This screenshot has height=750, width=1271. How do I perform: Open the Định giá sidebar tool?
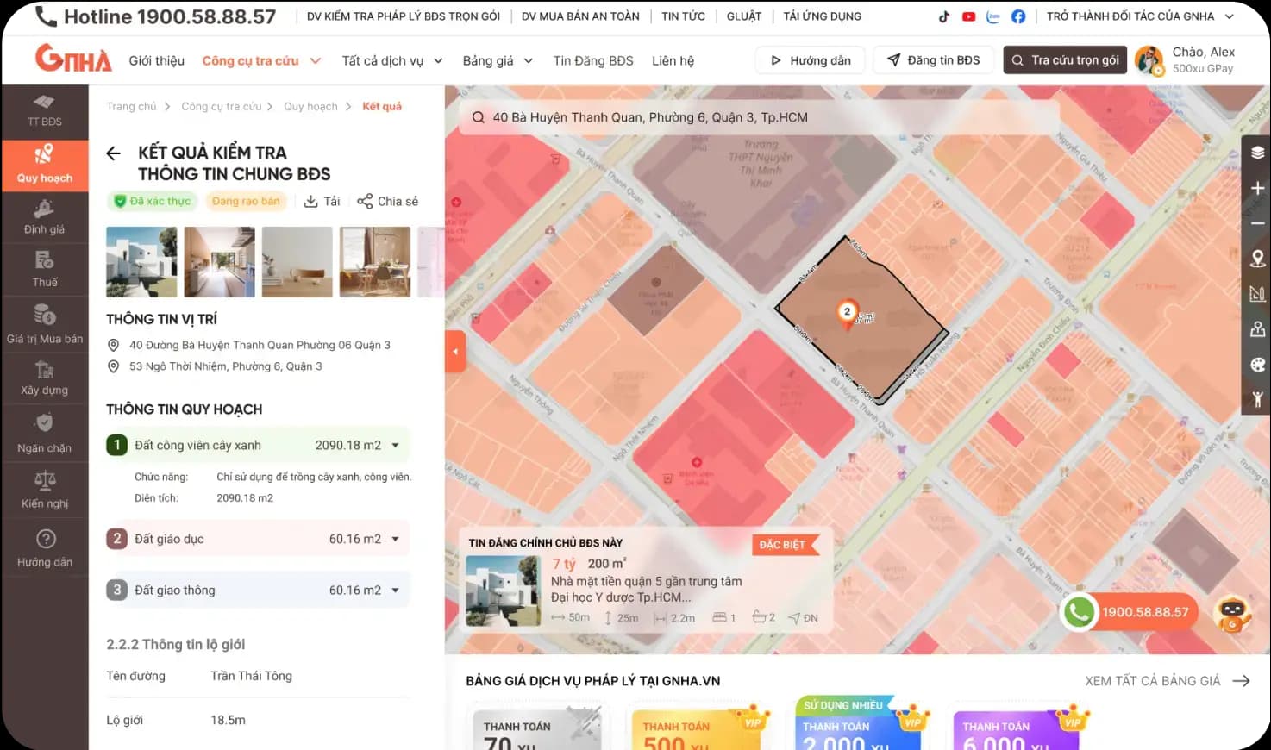tap(45, 217)
